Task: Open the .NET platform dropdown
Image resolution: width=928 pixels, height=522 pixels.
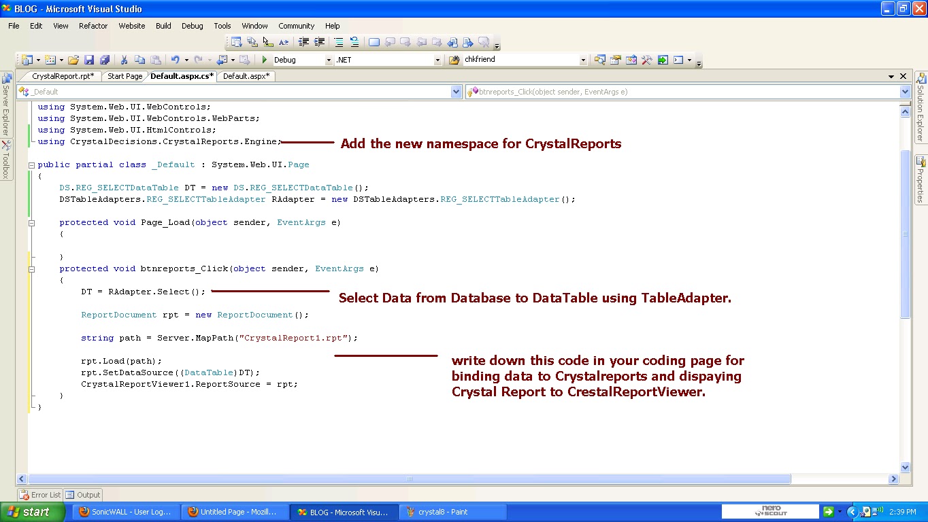Action: point(437,60)
